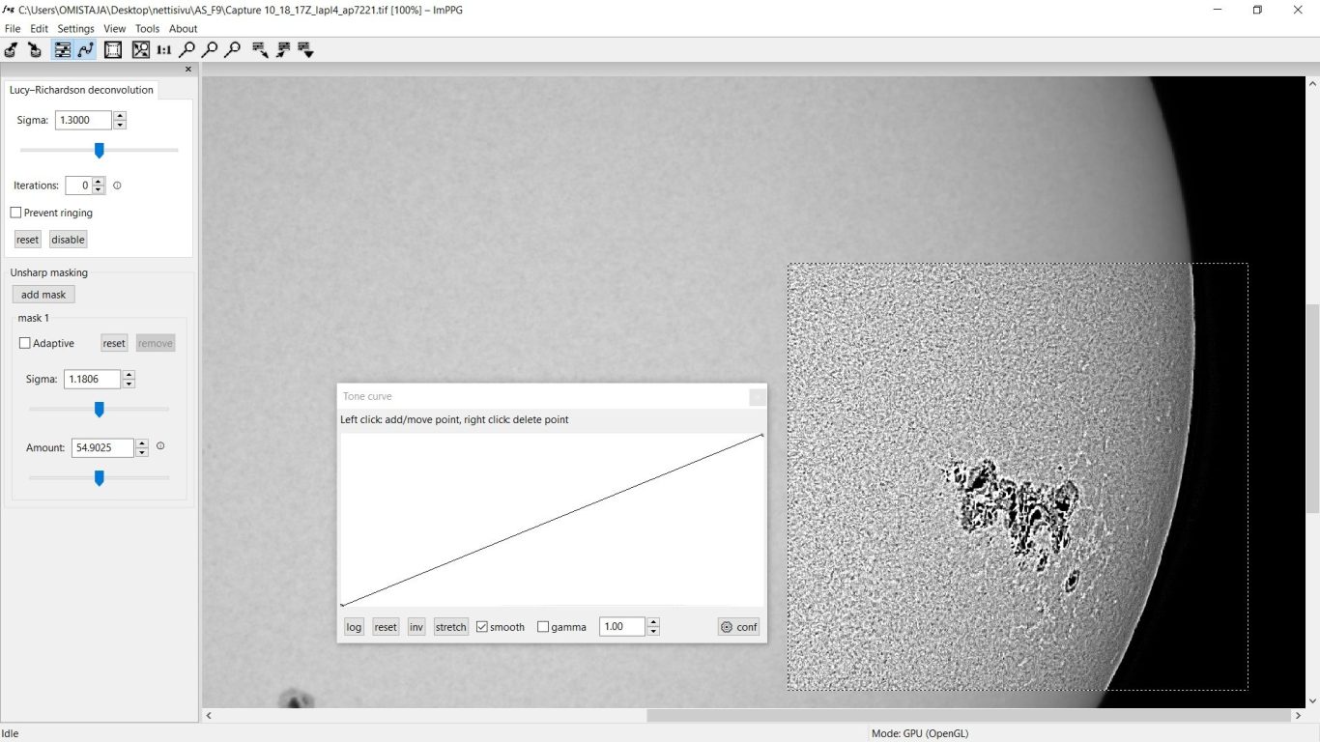This screenshot has width=1320, height=742.
Task: Adjust Lucy-Richardson Sigma slider handle
Action: (99, 151)
